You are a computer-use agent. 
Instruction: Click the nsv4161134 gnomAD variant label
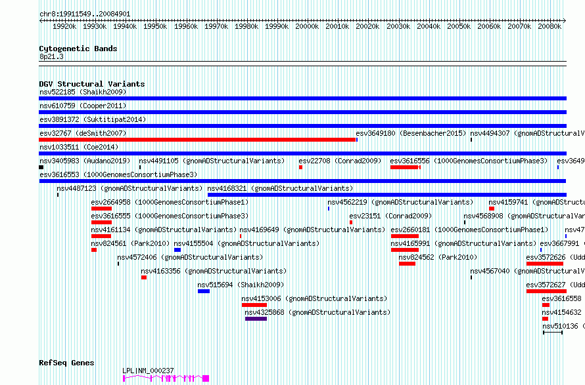[x=164, y=230]
